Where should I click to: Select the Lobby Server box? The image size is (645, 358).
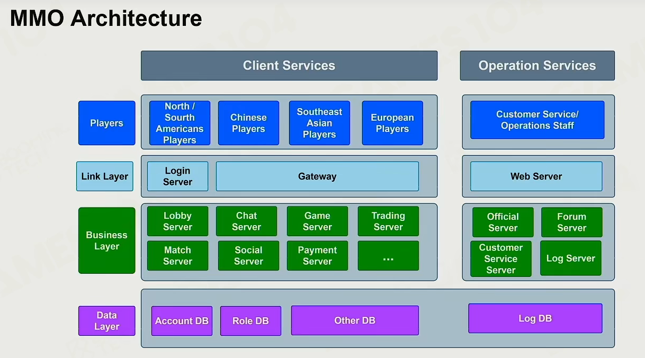(177, 221)
